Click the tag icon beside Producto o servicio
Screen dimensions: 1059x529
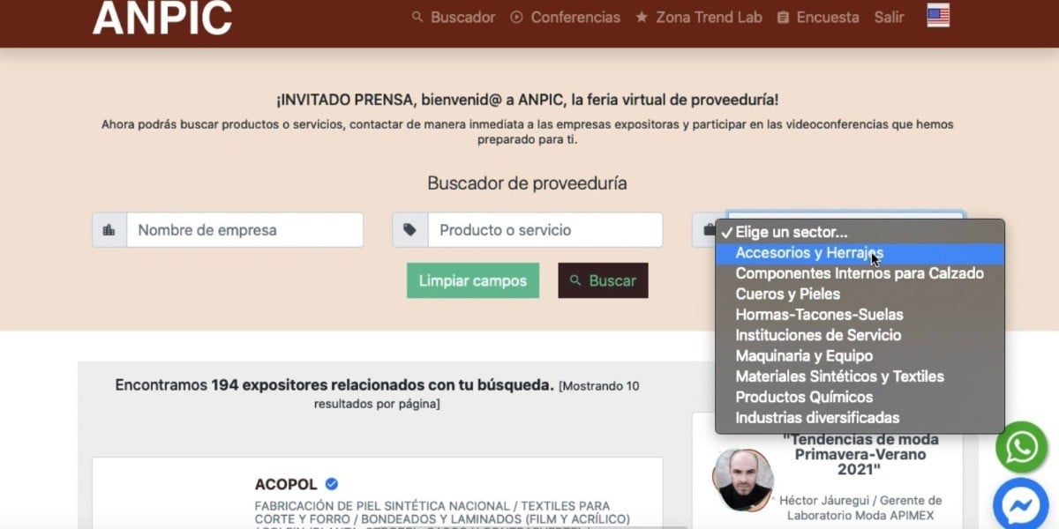coord(408,229)
